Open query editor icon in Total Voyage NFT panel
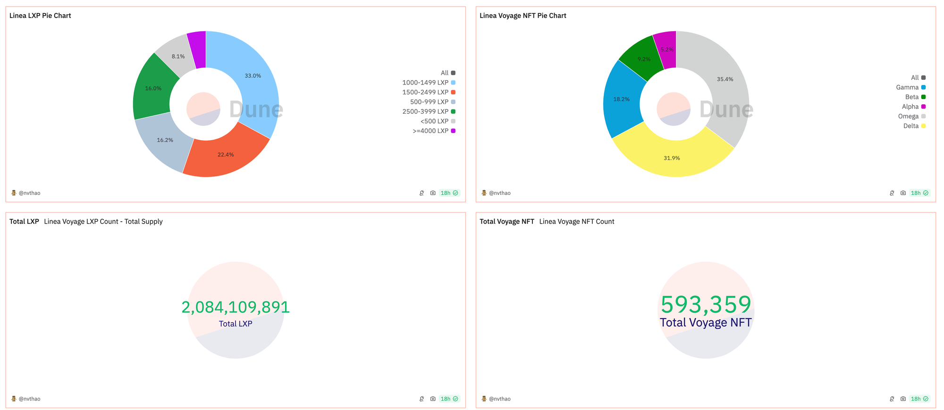Screen dimensions: 944x410 pos(892,399)
